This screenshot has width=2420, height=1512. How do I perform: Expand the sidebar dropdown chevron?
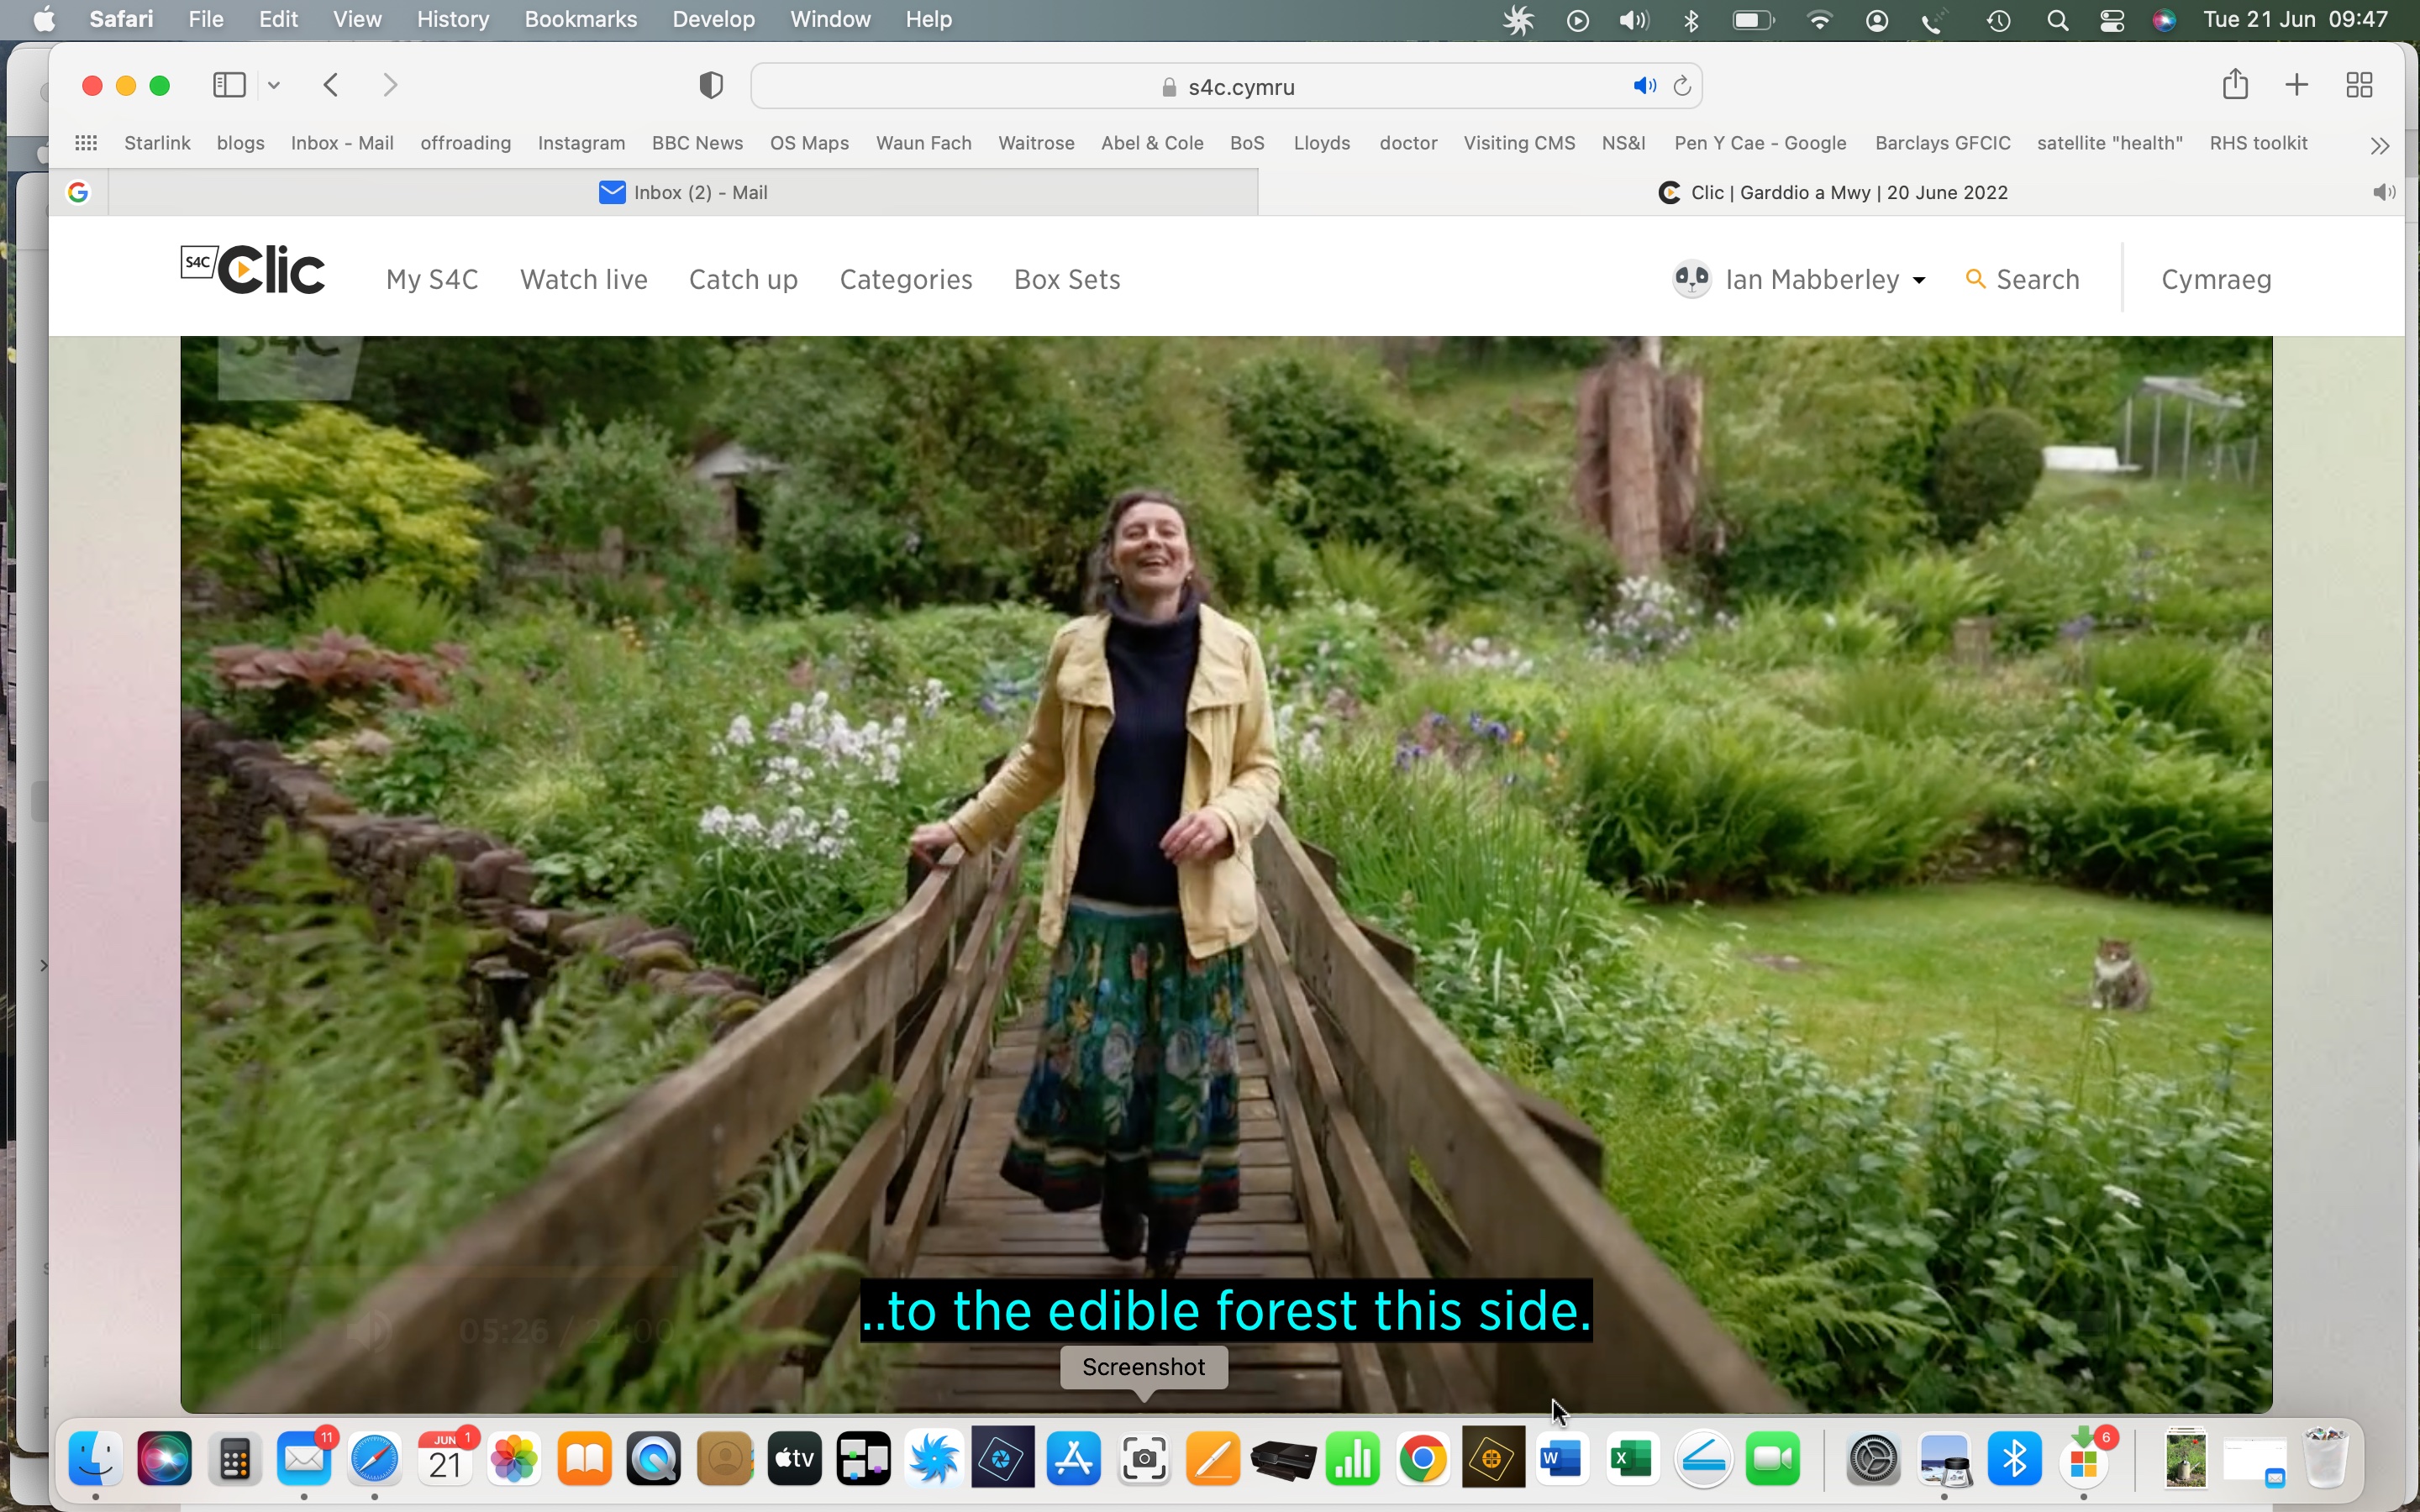pyautogui.click(x=274, y=85)
